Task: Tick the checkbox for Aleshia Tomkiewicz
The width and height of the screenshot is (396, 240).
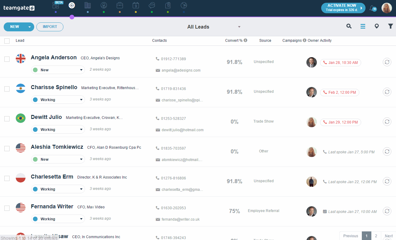Action: coord(7,149)
